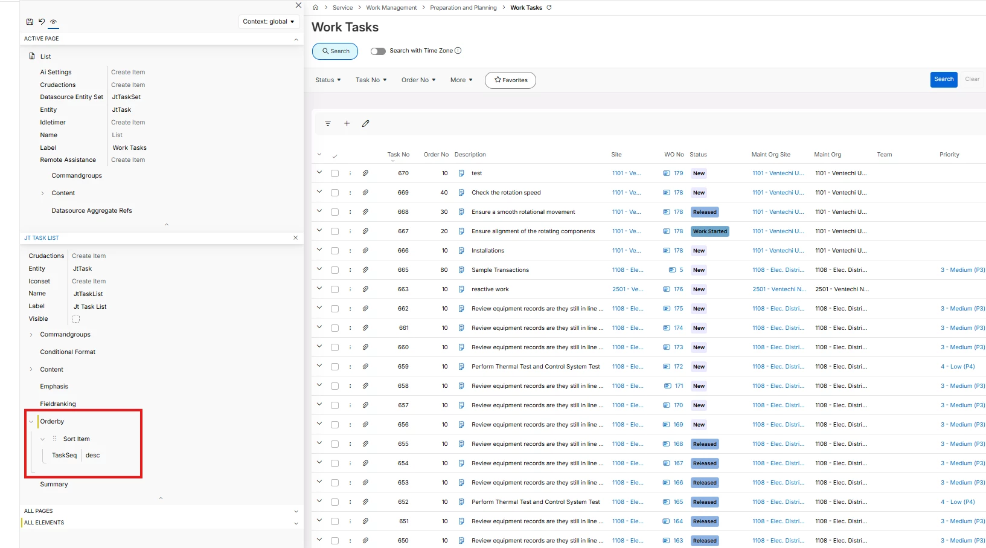Open the row menu dots for task 665
986x548 pixels.
(x=350, y=270)
